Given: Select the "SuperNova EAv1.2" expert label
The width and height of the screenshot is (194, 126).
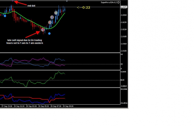Looking at the screenshot, I should 109,2.
